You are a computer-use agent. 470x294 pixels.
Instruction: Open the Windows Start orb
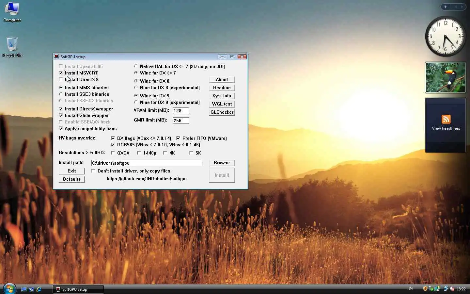click(9, 288)
